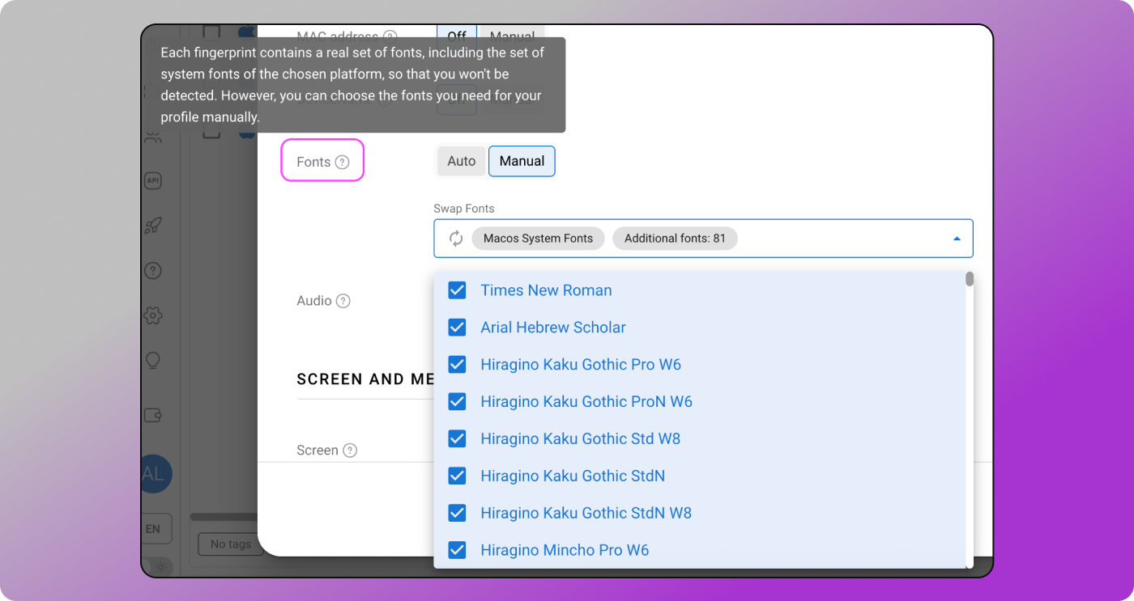Uncheck Hiragino Kaku Gothic StdN W8

click(457, 513)
